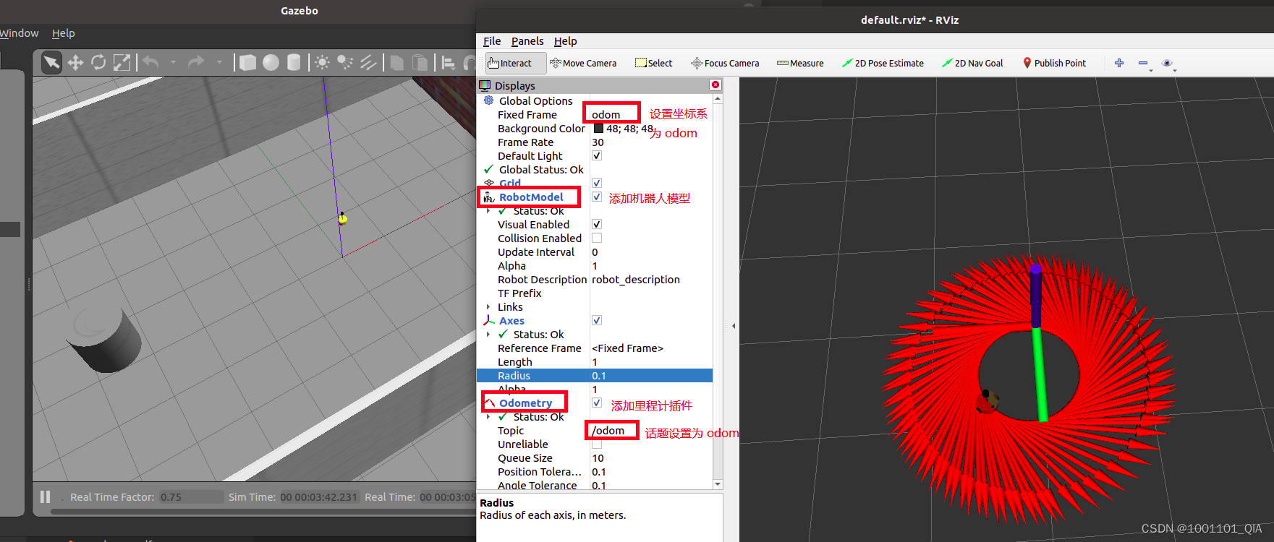Activate the Move Camera tool

(583, 63)
